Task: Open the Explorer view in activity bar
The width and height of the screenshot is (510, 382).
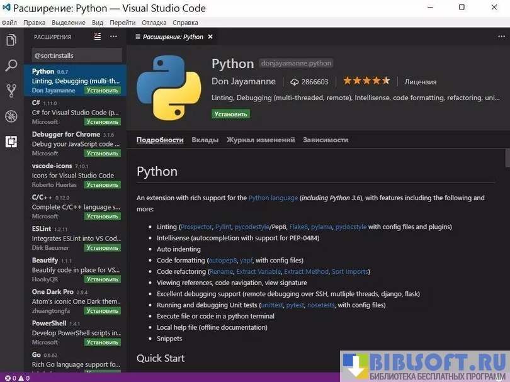Action: click(11, 40)
